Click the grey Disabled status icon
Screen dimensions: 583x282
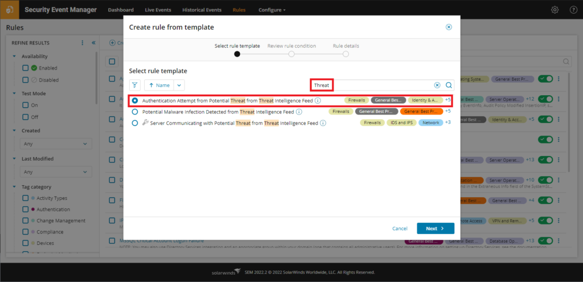click(34, 80)
